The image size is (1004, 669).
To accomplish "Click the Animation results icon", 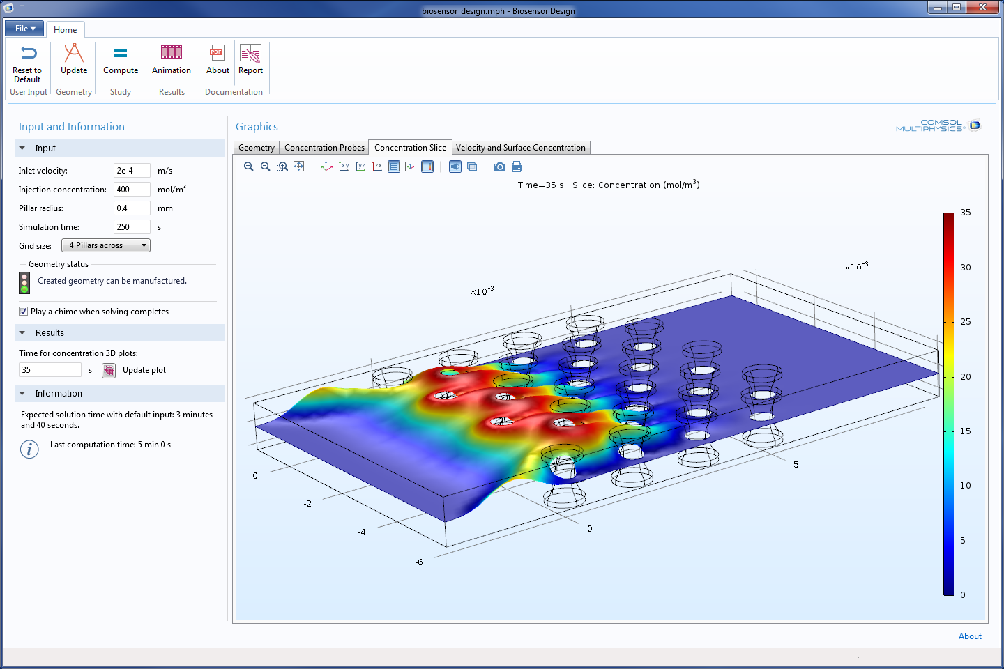I will point(171,60).
